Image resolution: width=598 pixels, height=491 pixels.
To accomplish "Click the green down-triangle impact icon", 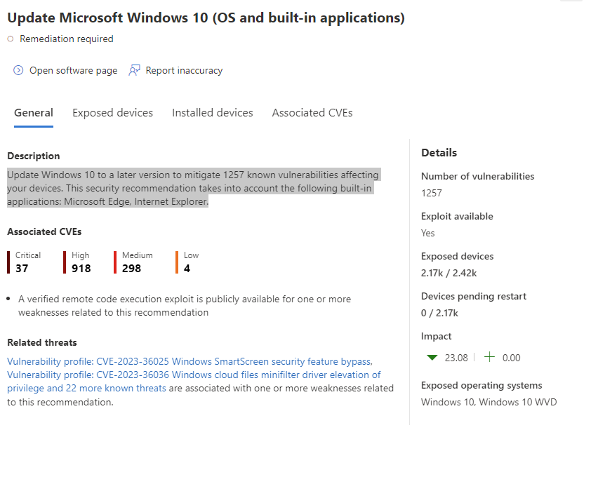I will [x=432, y=358].
